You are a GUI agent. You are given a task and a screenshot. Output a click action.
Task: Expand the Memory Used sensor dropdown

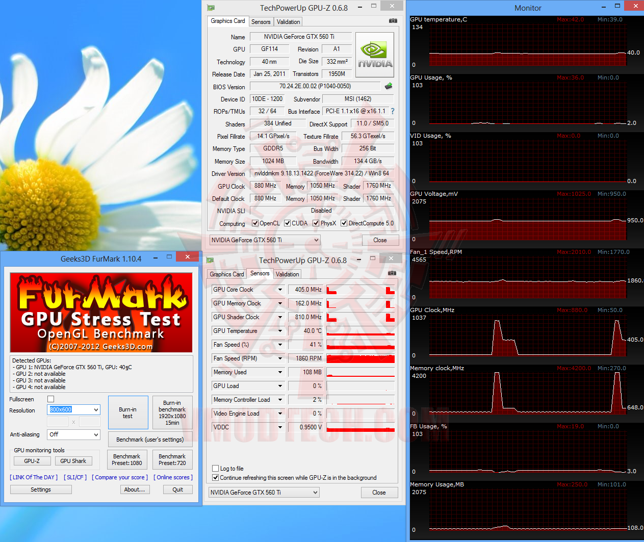(280, 372)
